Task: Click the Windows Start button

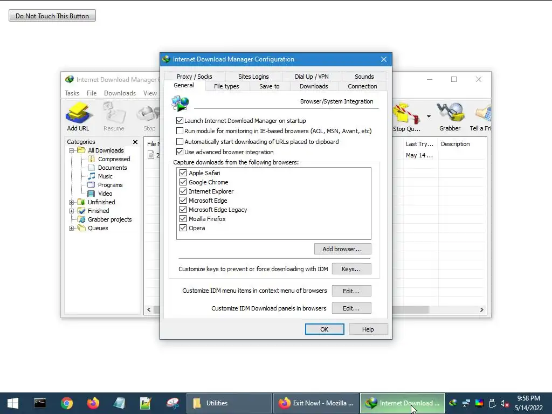Action: (x=13, y=403)
